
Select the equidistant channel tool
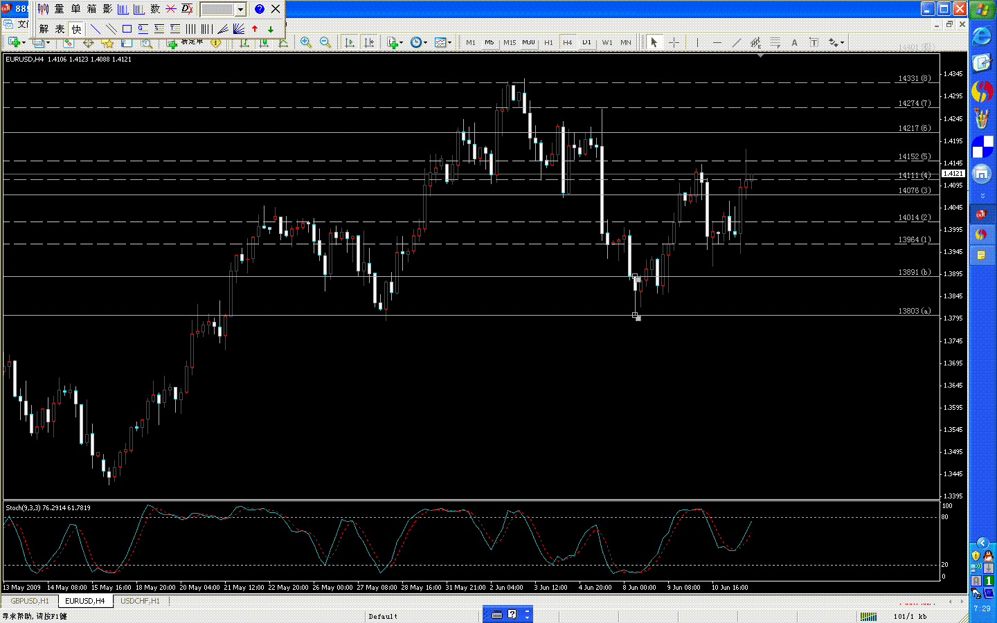[x=755, y=42]
